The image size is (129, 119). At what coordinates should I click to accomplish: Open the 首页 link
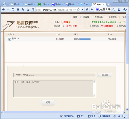(75, 17)
